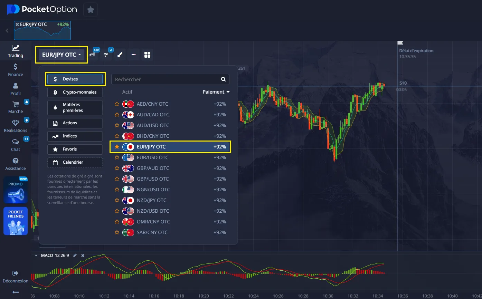The width and height of the screenshot is (482, 299).
Task: Open the Calendrier button
Action: pos(75,162)
